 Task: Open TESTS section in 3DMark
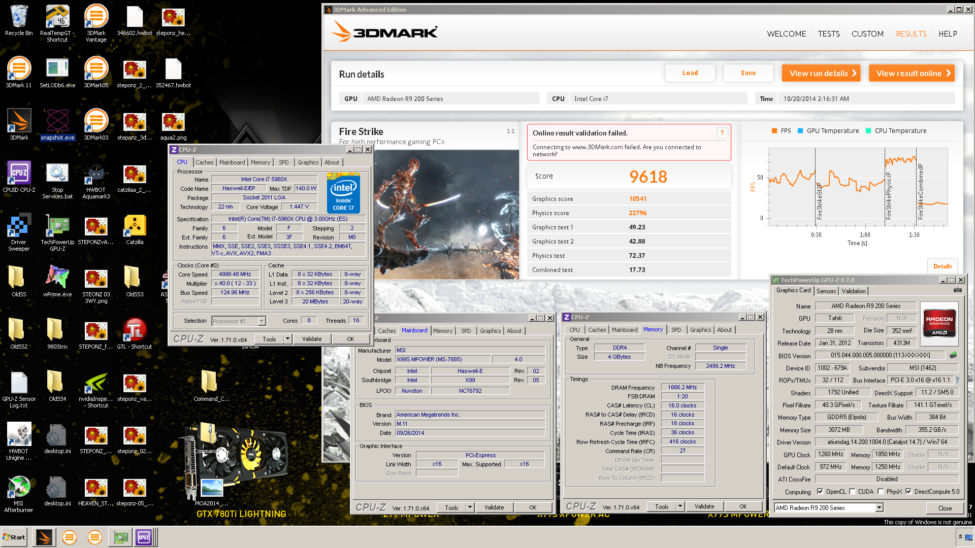(829, 33)
